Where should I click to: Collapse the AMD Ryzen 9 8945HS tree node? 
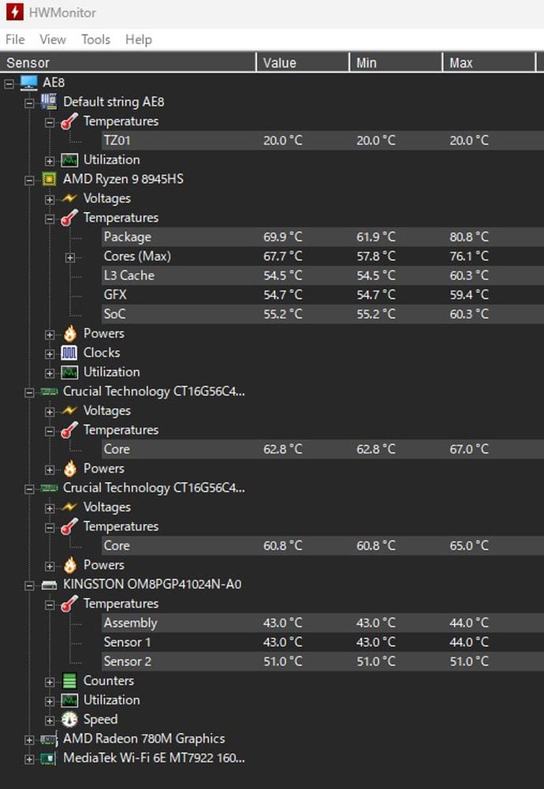click(29, 180)
